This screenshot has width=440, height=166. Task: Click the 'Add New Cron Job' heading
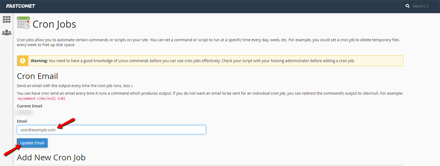(x=51, y=157)
